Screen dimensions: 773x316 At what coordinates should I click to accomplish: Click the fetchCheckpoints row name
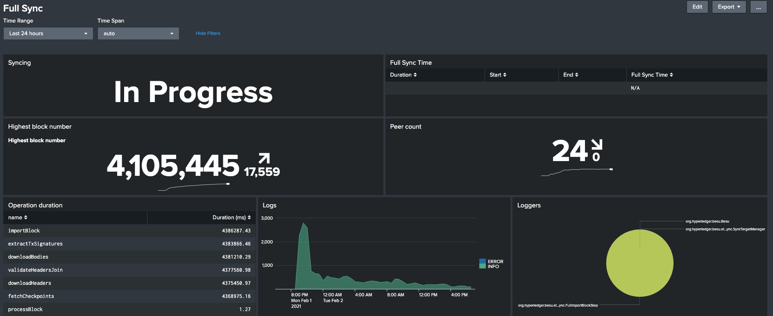[x=31, y=296]
